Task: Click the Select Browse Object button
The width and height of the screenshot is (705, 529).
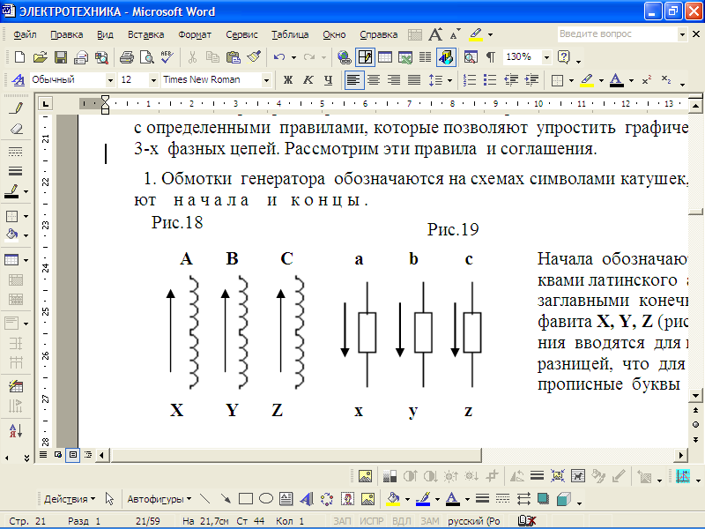Action: (x=695, y=425)
